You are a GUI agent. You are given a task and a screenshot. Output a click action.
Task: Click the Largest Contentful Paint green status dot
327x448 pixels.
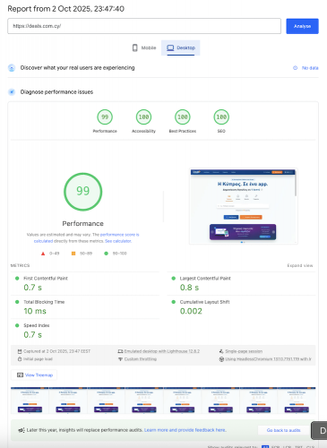[x=173, y=279]
